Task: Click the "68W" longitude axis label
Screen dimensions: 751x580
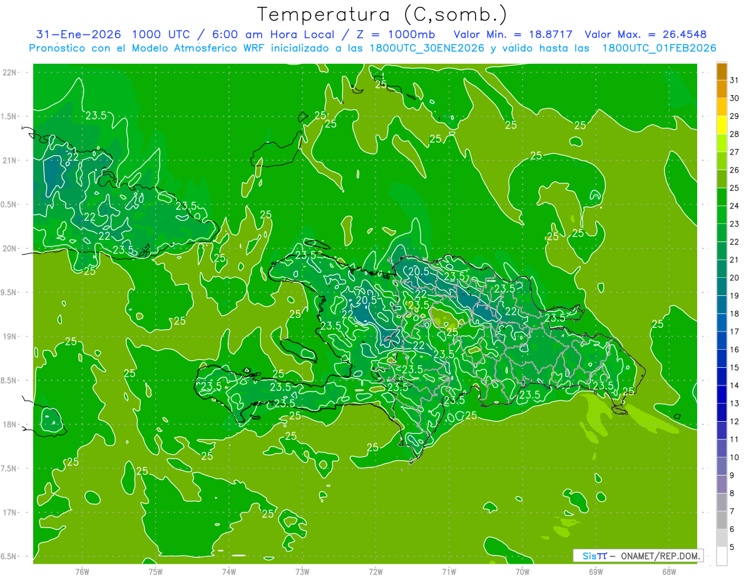Action: [669, 571]
